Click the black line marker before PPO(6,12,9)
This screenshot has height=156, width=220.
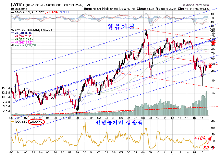pos(12,13)
